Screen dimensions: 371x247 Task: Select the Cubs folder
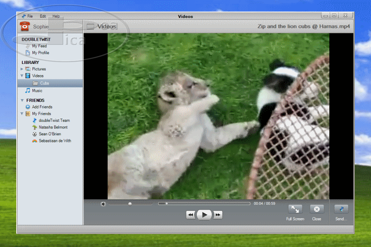(x=44, y=83)
